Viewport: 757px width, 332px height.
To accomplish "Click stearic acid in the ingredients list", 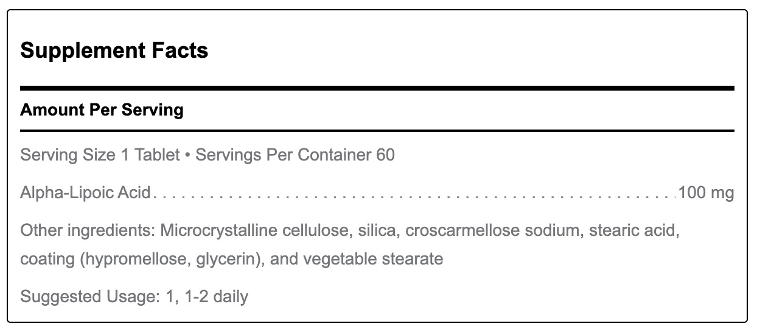I will (630, 231).
